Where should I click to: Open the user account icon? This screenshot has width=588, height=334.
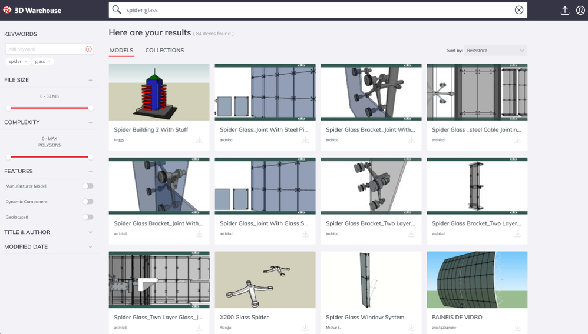point(580,11)
